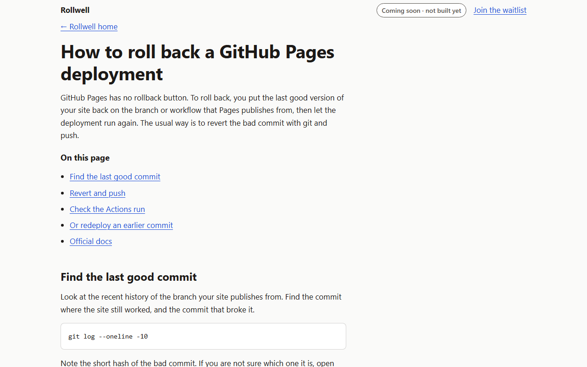The image size is (587, 367).
Task: Click the Coming soon · not built yet badge
Action: tap(421, 11)
